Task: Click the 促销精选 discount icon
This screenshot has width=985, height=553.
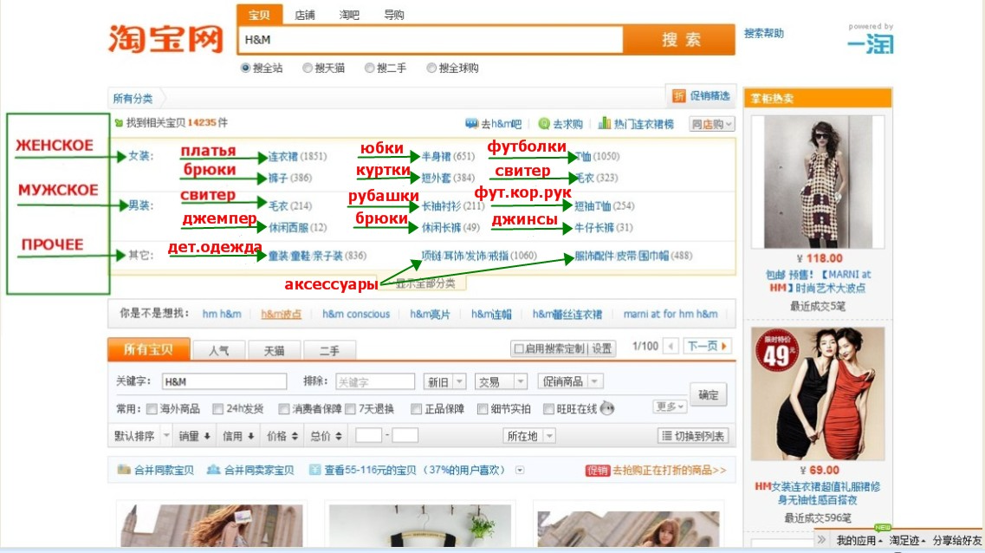Action: [678, 96]
